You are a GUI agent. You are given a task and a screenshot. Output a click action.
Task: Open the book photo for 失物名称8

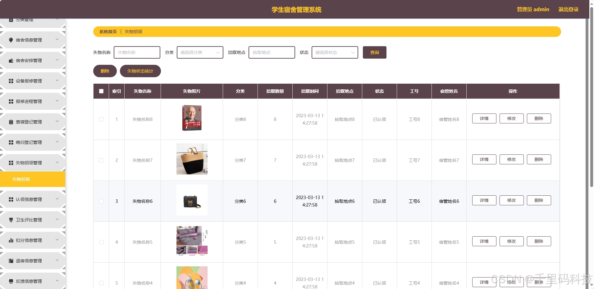click(192, 118)
